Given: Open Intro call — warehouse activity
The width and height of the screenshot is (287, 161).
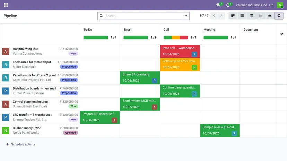Looking at the screenshot, I should 180,51.
